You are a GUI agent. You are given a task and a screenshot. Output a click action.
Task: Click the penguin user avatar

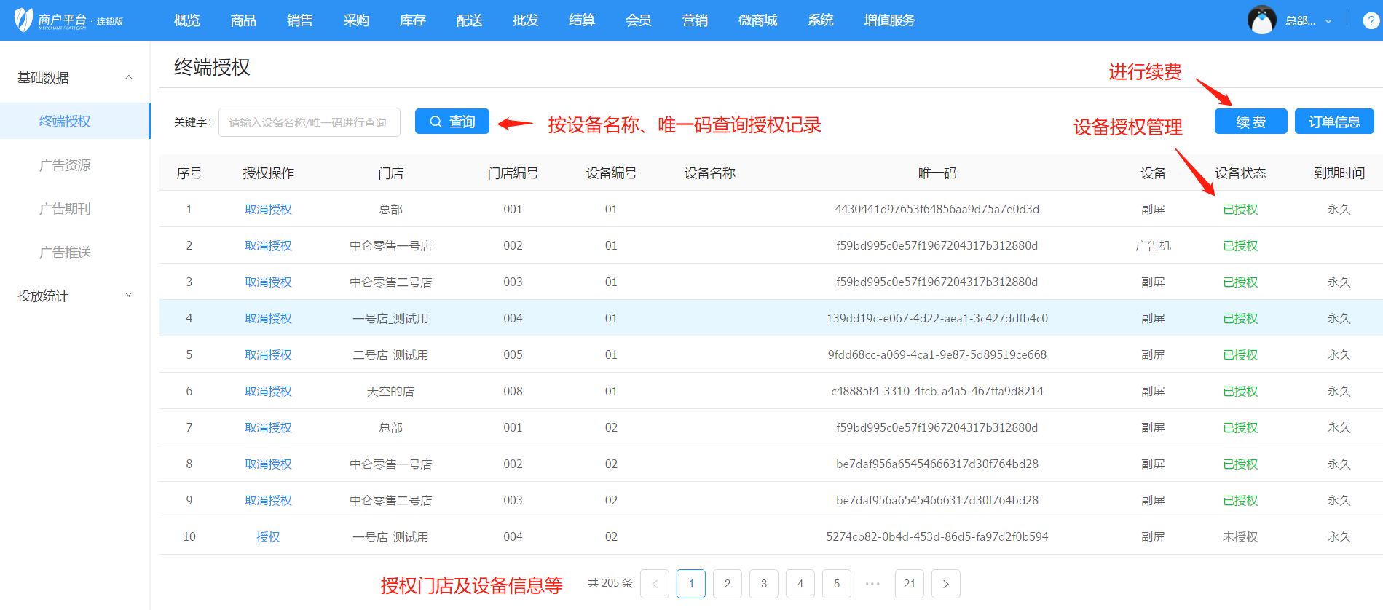coord(1261,20)
